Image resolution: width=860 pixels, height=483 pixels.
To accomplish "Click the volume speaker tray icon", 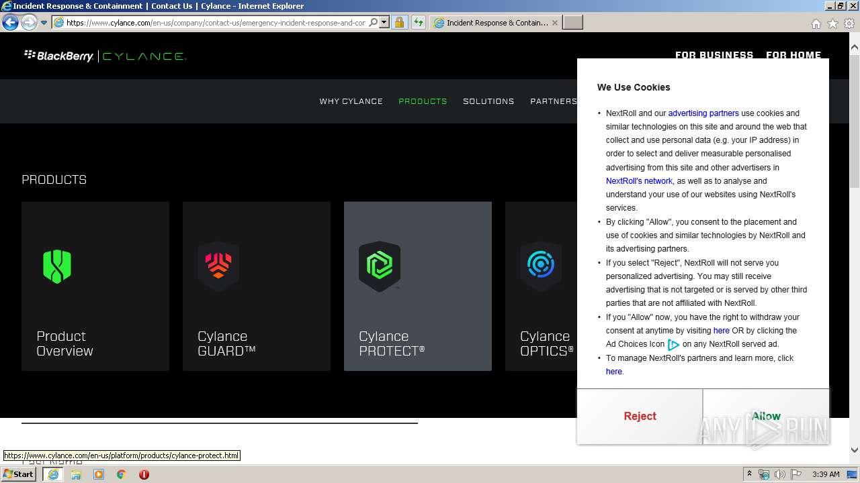I will pyautogui.click(x=780, y=474).
